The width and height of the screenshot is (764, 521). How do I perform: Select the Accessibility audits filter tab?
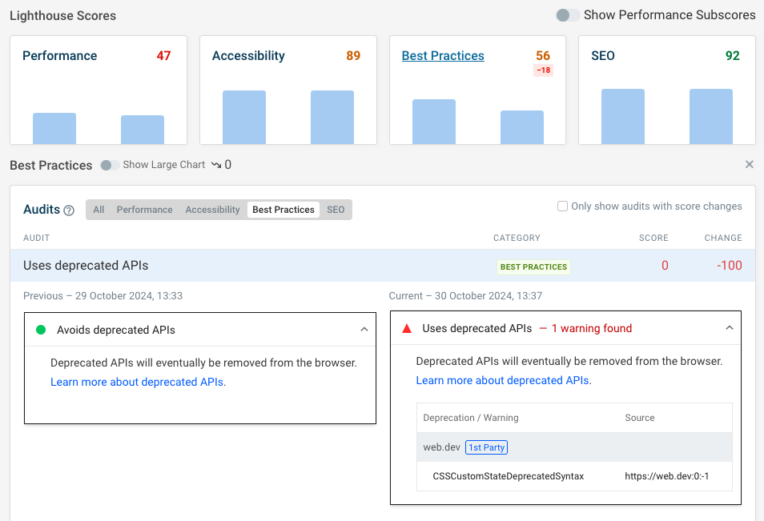click(212, 210)
